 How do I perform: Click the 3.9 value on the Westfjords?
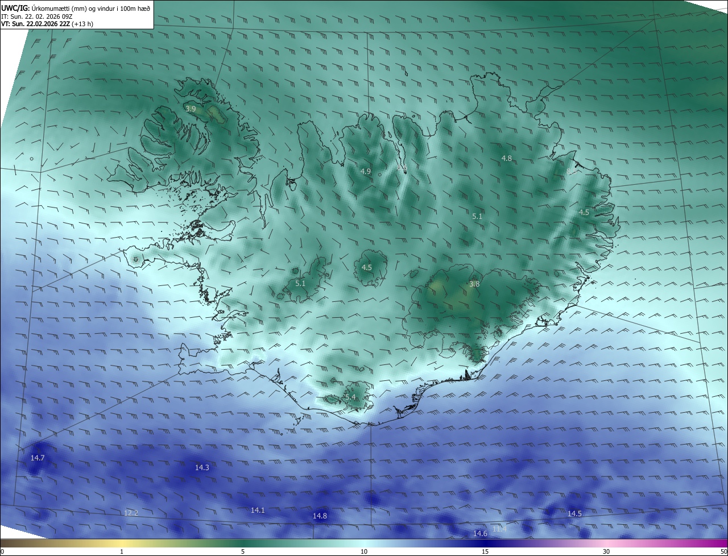pos(191,108)
